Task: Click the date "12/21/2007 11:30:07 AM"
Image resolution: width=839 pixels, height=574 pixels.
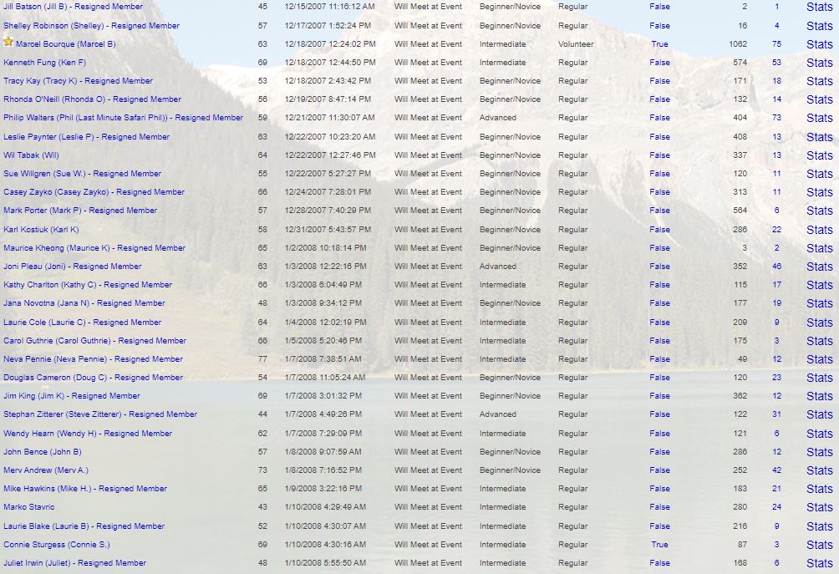Action: coord(329,118)
